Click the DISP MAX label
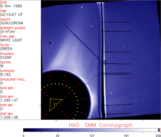This screenshot has width=161, height=137. 7,114
